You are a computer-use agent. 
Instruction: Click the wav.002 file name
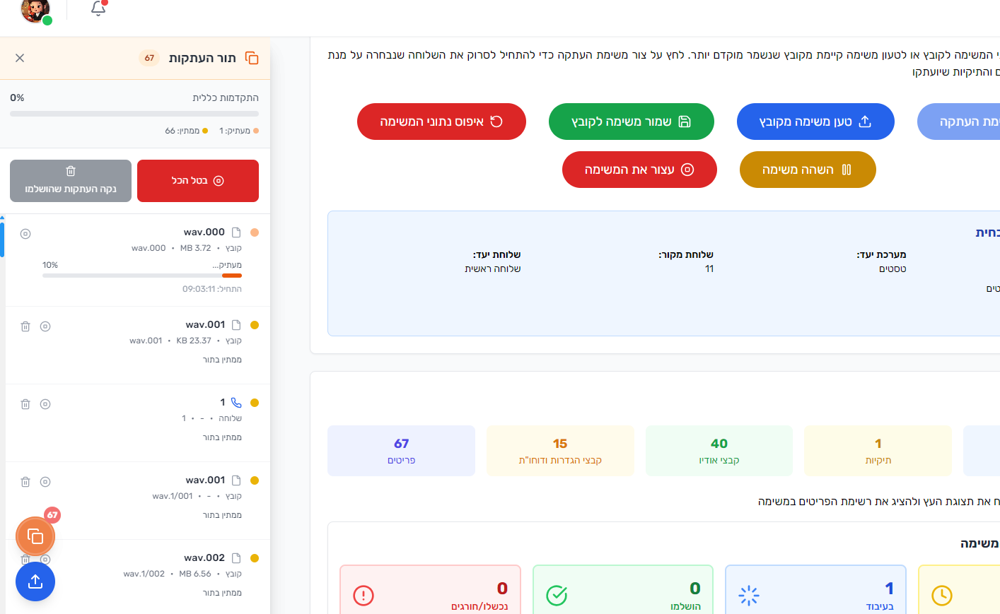point(204,557)
